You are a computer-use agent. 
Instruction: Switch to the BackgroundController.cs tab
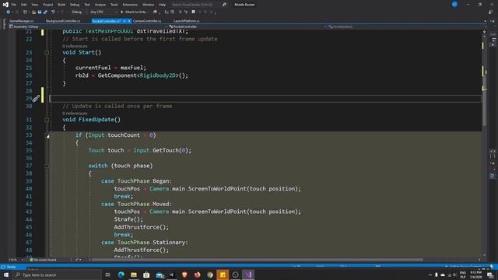tap(63, 21)
